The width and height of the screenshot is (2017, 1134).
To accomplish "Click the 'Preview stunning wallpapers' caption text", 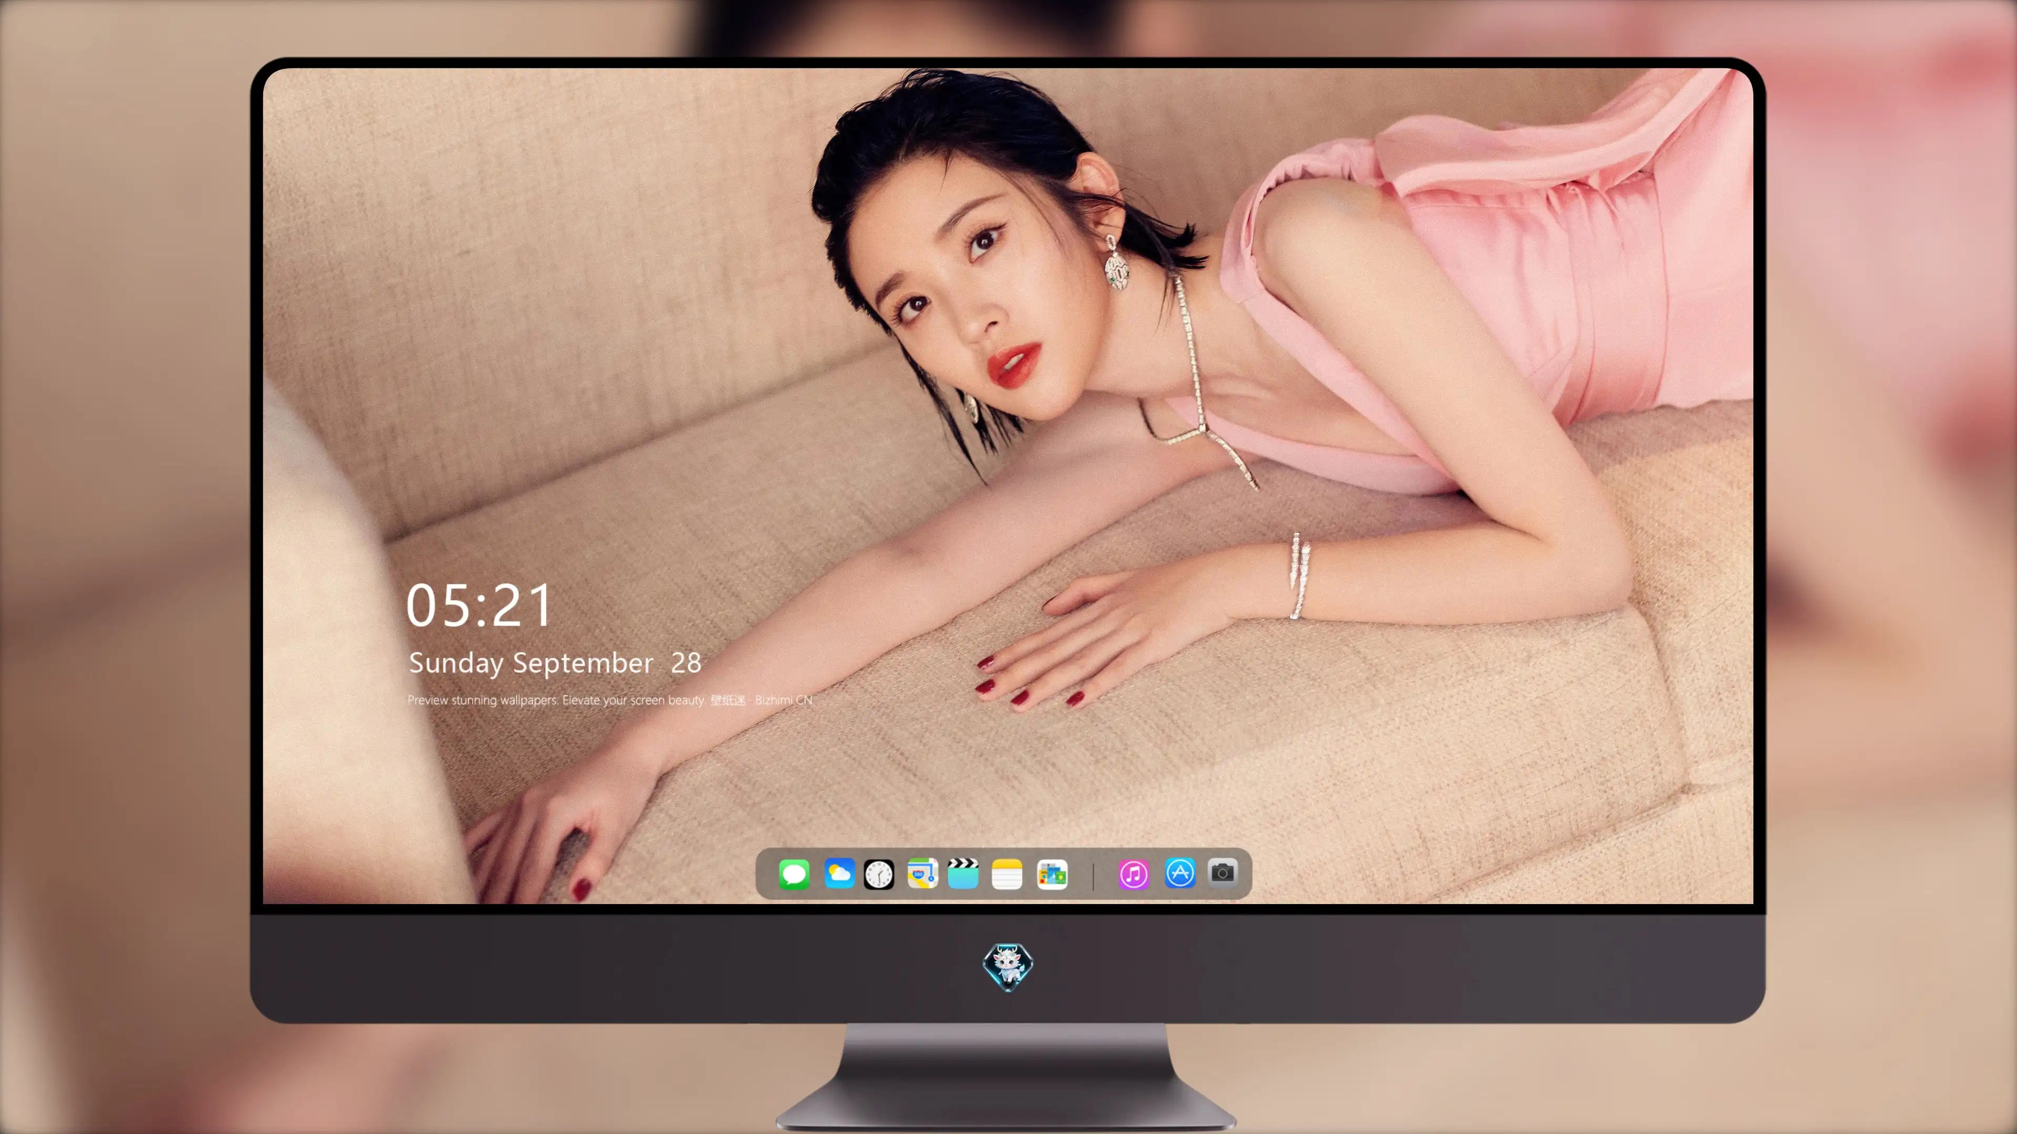I will 609,700.
